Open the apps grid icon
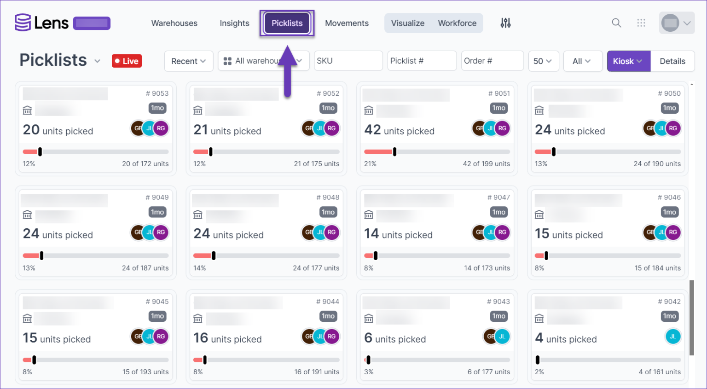 641,23
